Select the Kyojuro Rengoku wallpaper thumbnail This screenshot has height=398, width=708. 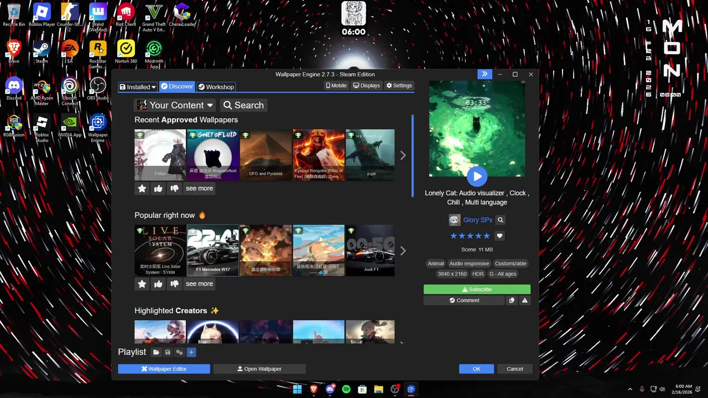tap(319, 155)
